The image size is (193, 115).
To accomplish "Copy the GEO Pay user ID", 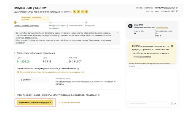I will (115, 81).
